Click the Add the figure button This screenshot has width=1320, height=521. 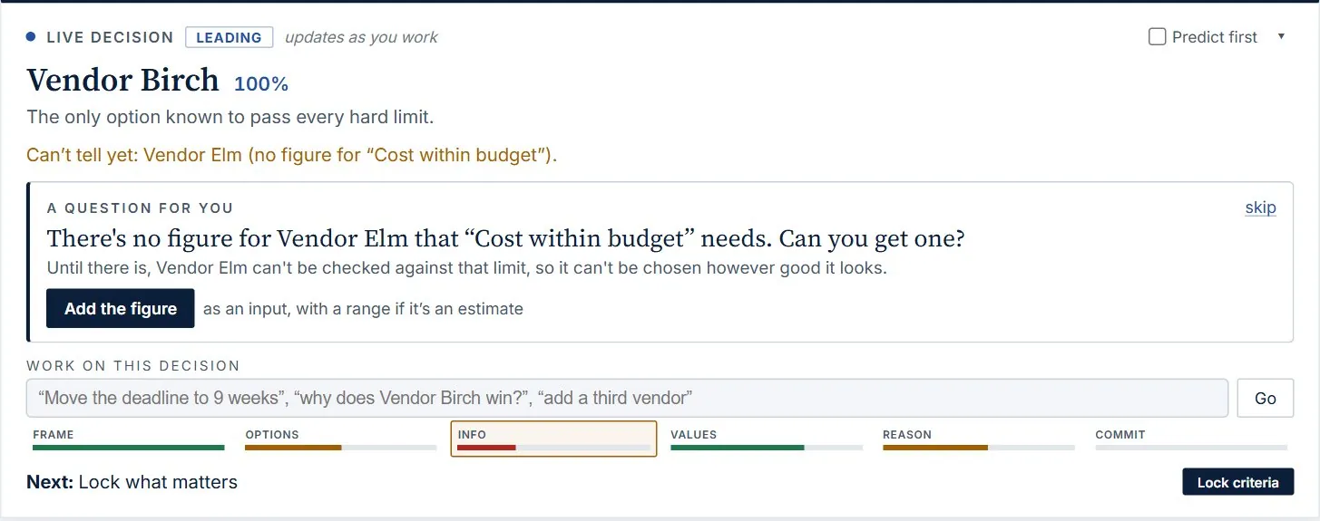(x=121, y=308)
